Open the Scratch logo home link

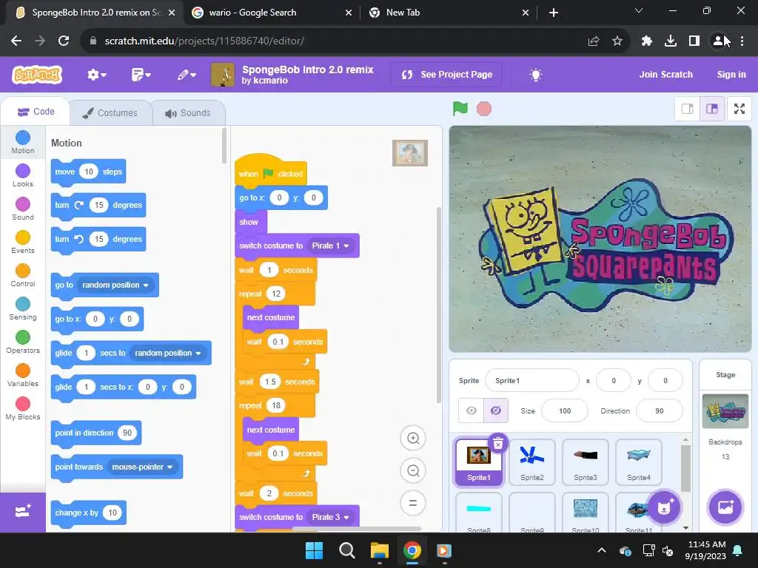tap(37, 75)
